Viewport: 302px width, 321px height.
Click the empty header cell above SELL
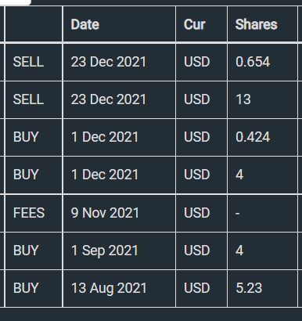(34, 24)
